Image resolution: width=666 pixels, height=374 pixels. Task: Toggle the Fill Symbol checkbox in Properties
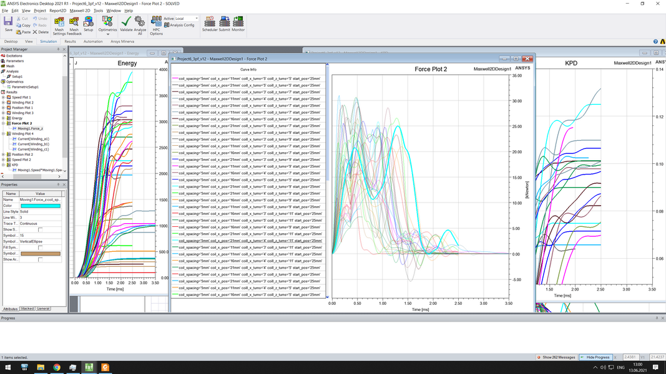[x=41, y=247]
